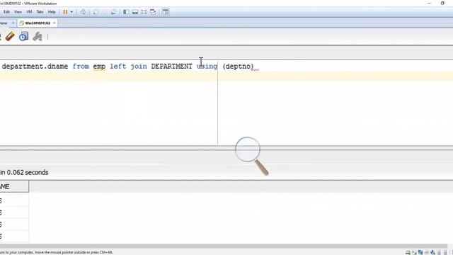Switch to Unity mode
453x255 pixels.
pos(153,12)
